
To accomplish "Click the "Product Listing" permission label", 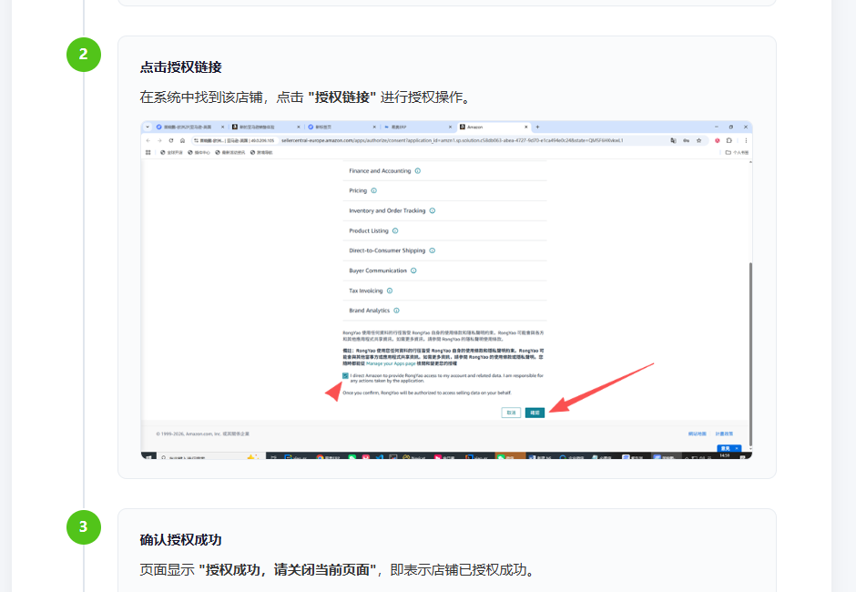I will point(369,231).
